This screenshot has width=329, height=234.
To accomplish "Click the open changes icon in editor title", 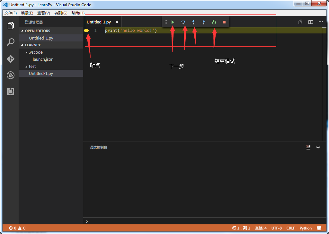I will coord(300,22).
